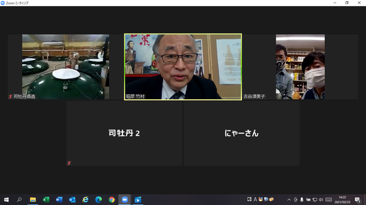Open Google Chrome from the taskbar

tap(112, 200)
